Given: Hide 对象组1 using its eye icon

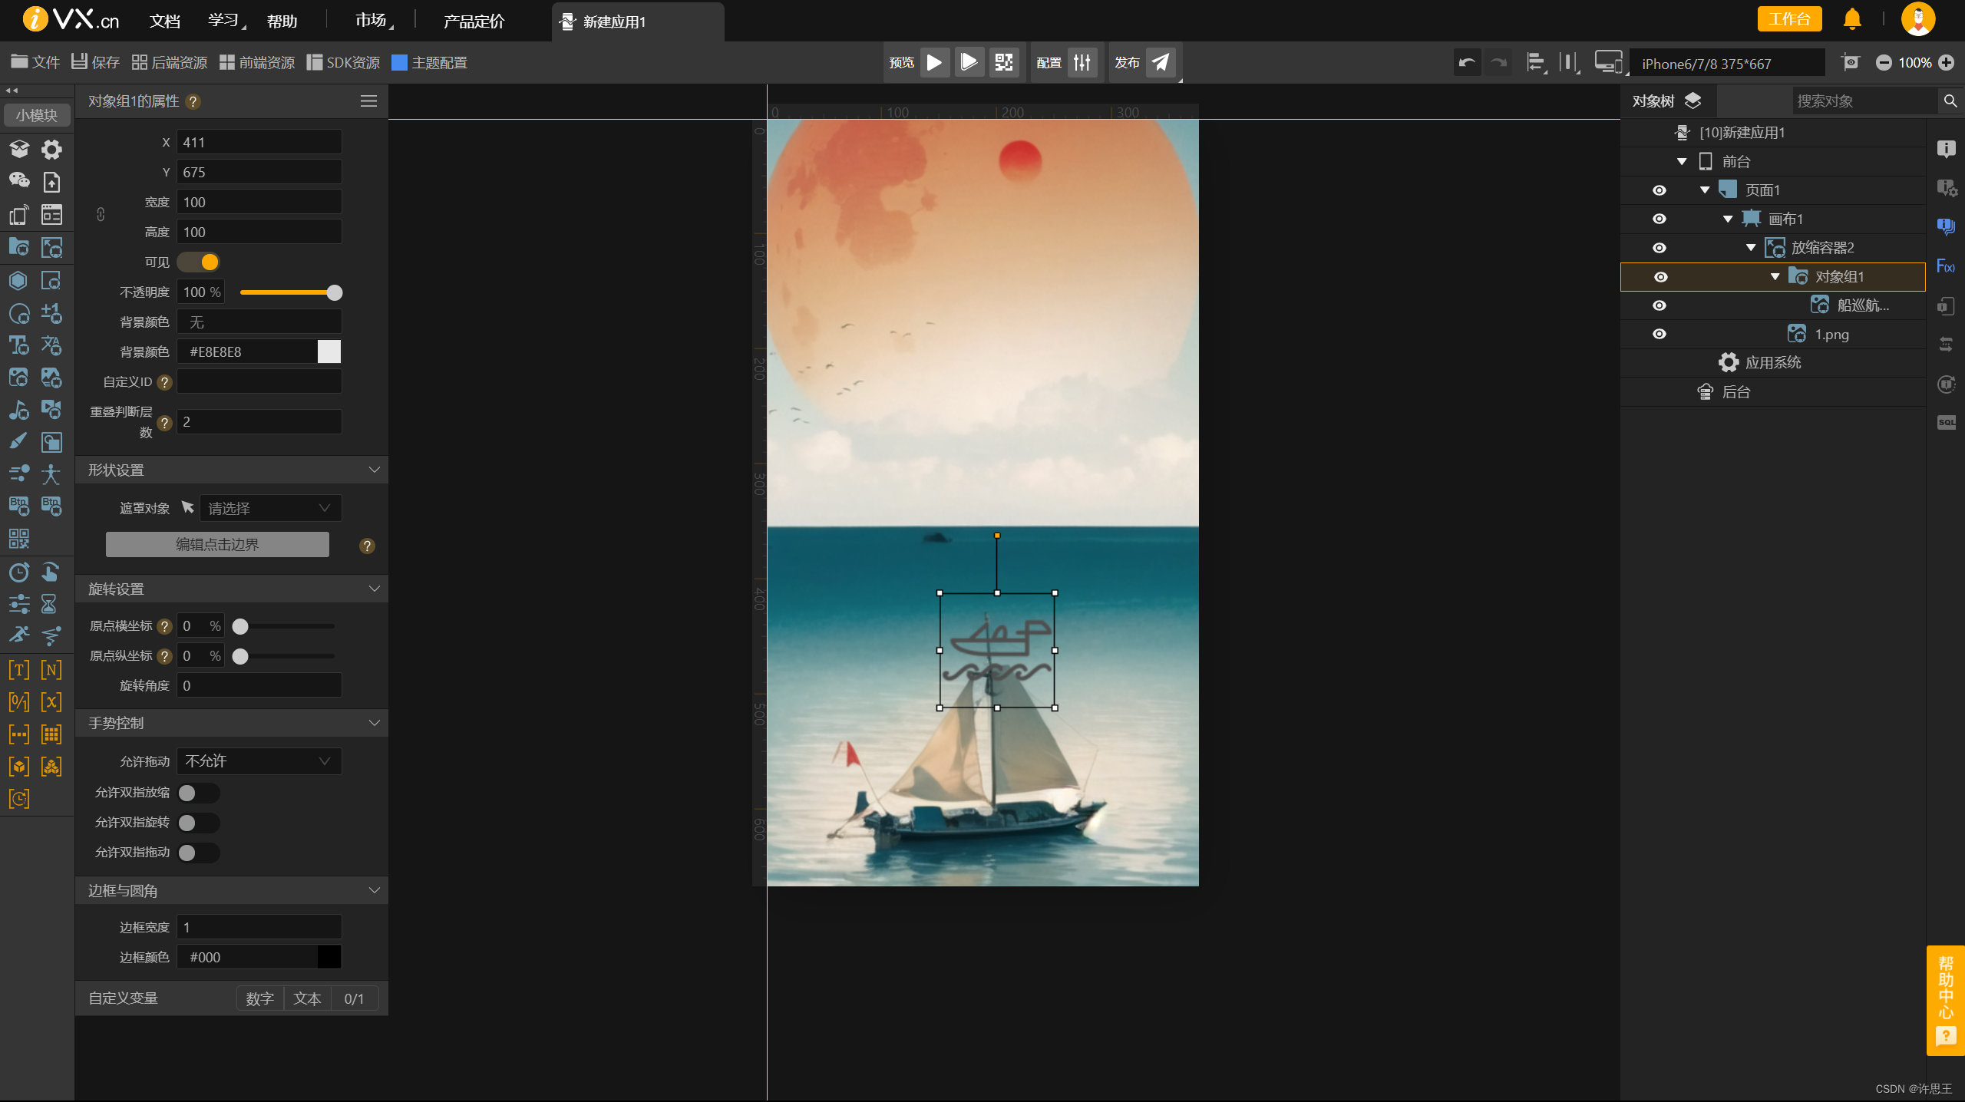Looking at the screenshot, I should (1661, 277).
